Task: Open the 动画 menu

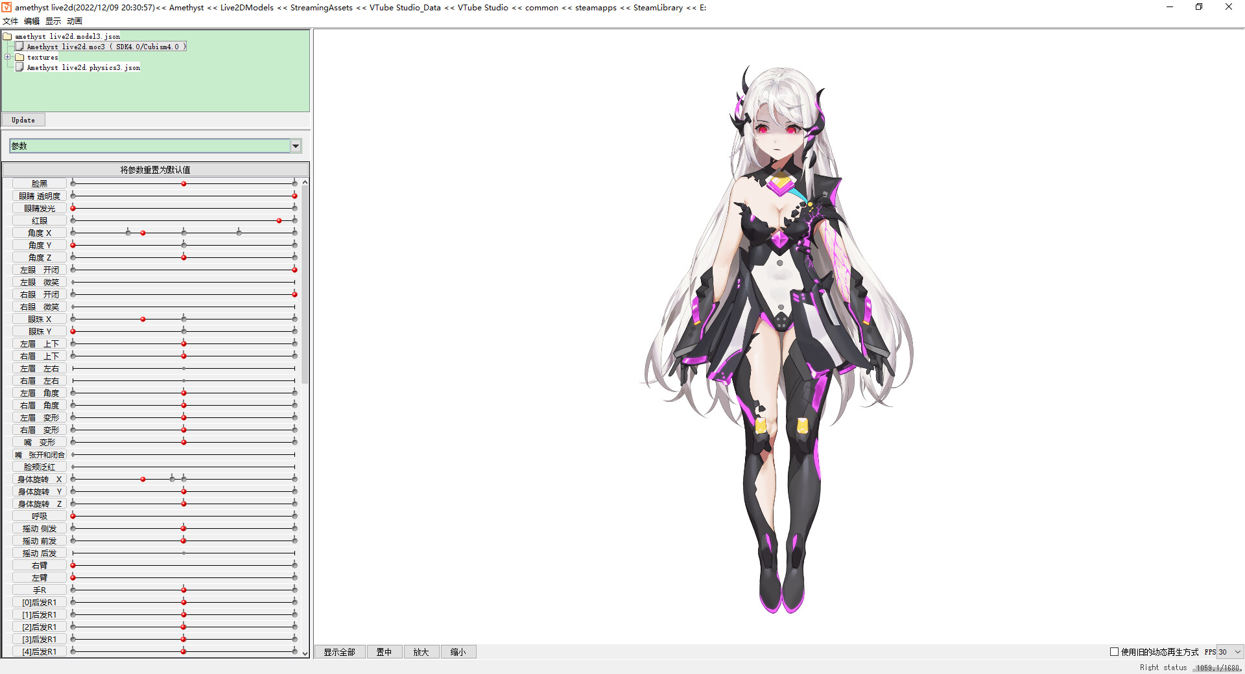Action: pyautogui.click(x=74, y=21)
